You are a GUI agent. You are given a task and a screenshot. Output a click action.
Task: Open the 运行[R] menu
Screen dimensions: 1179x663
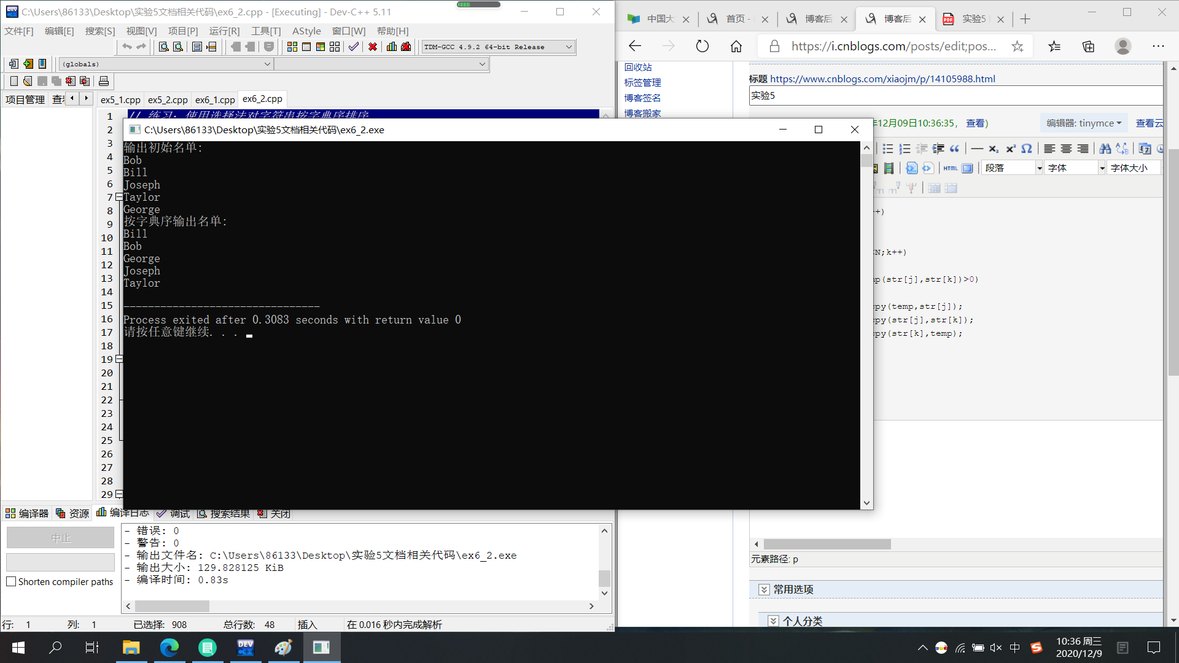224,31
